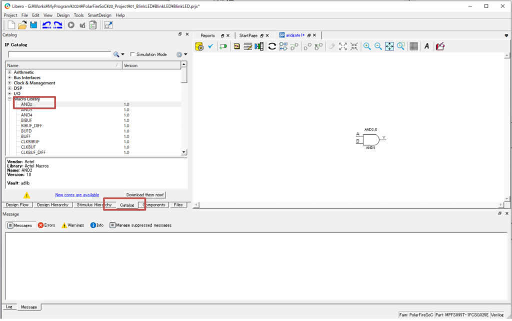Image resolution: width=512 pixels, height=321 pixels.
Task: Open the SmartDesign menu
Action: click(99, 15)
